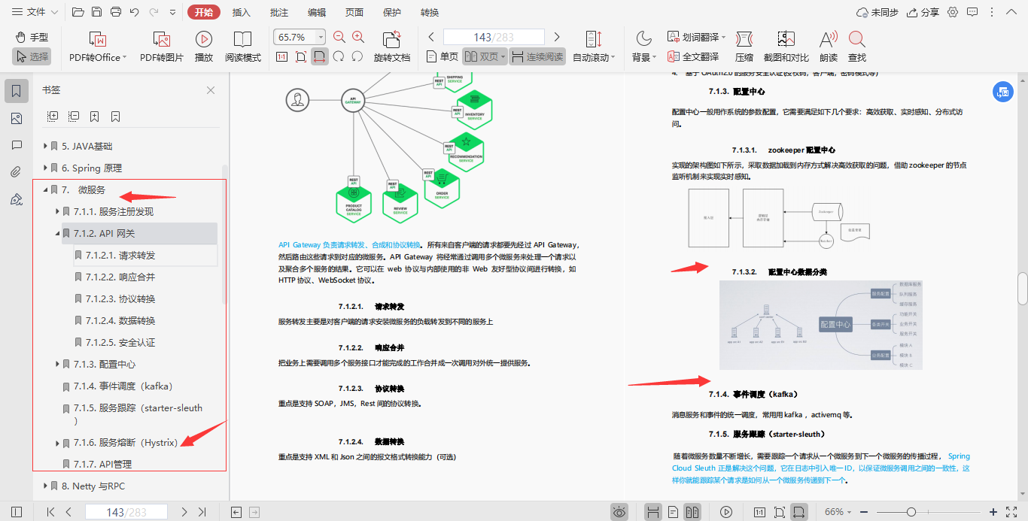Image resolution: width=1028 pixels, height=521 pixels.
Task: Rotate the document with 旋转文档
Action: tap(391, 45)
